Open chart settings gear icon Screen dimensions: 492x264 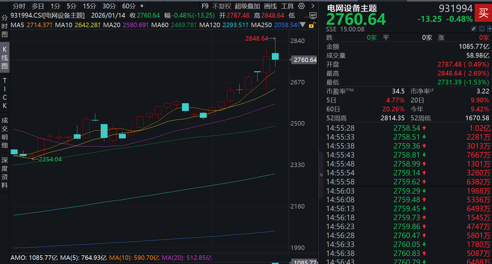[301, 6]
